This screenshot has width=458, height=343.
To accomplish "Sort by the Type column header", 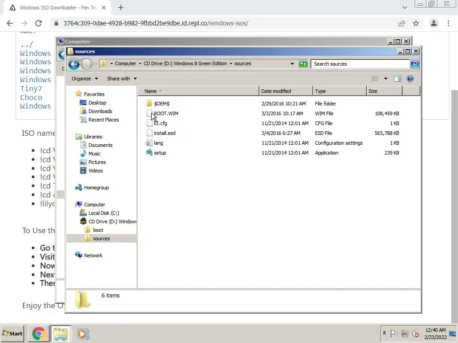I will [x=340, y=91].
